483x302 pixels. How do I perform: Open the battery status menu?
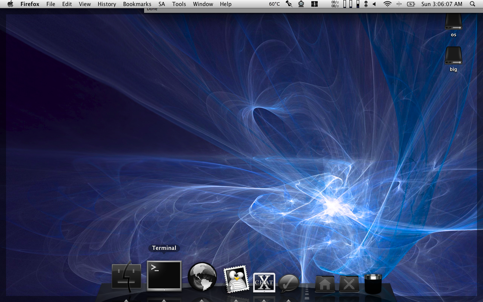(x=411, y=4)
